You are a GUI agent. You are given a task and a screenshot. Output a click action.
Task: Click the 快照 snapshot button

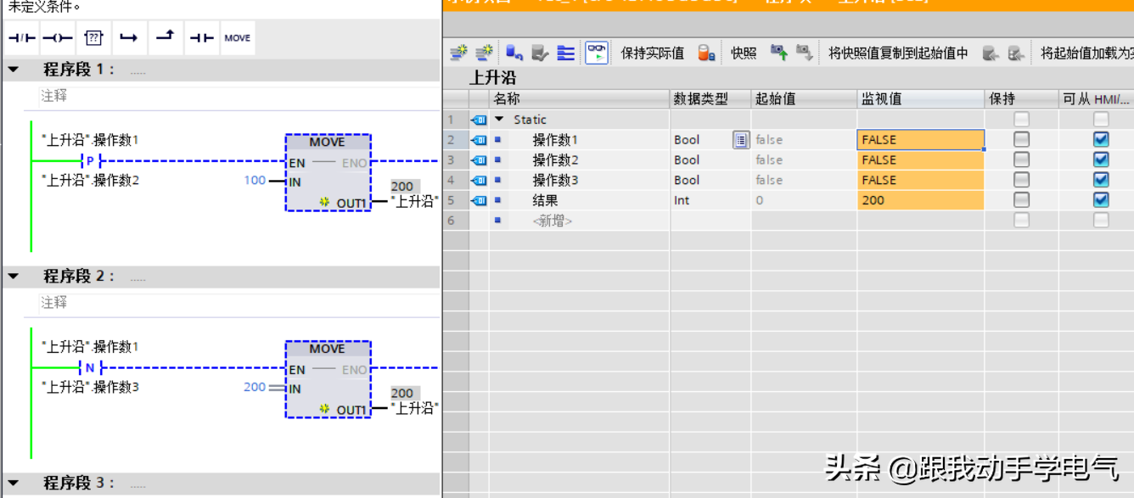744,53
